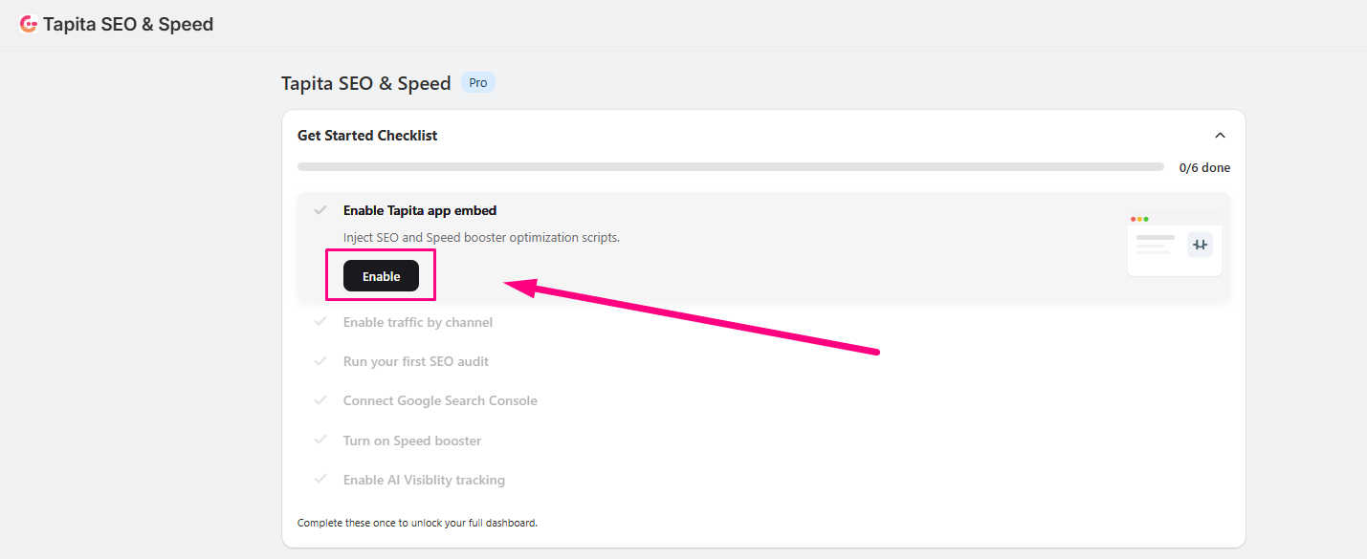Open the Turn on Speed booster step
Screen dimensions: 1367x559
pyautogui.click(x=412, y=441)
